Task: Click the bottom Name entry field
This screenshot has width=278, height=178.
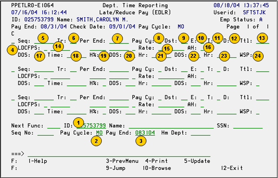Action: [x=171, y=126]
